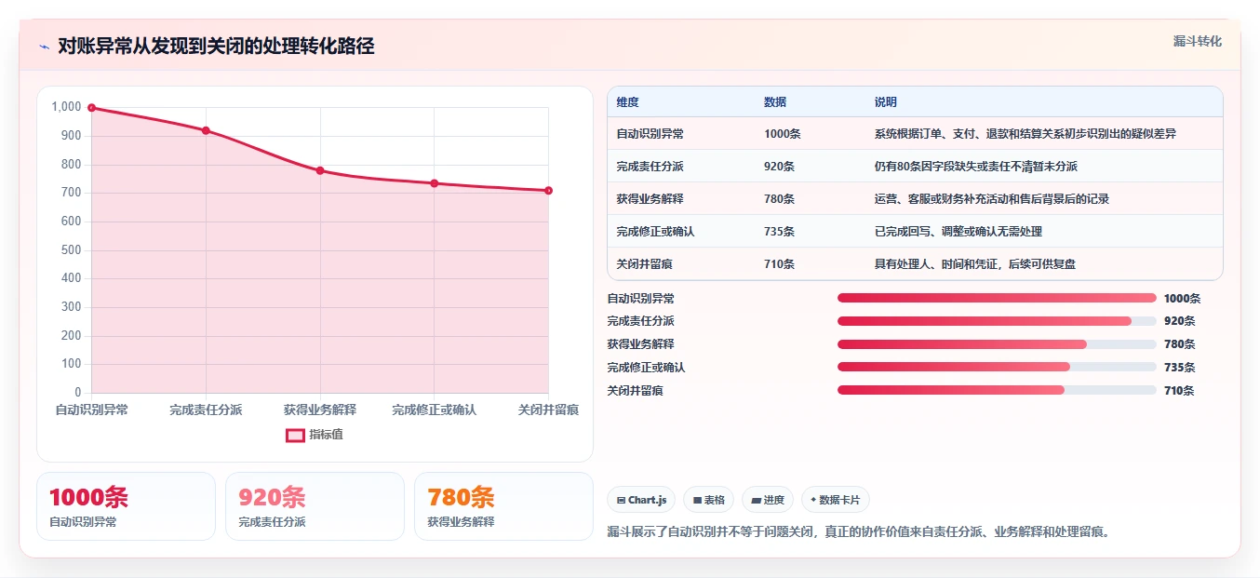1260x578 pixels.
Task: Click the 920条 progress bar
Action: pyautogui.click(x=997, y=321)
